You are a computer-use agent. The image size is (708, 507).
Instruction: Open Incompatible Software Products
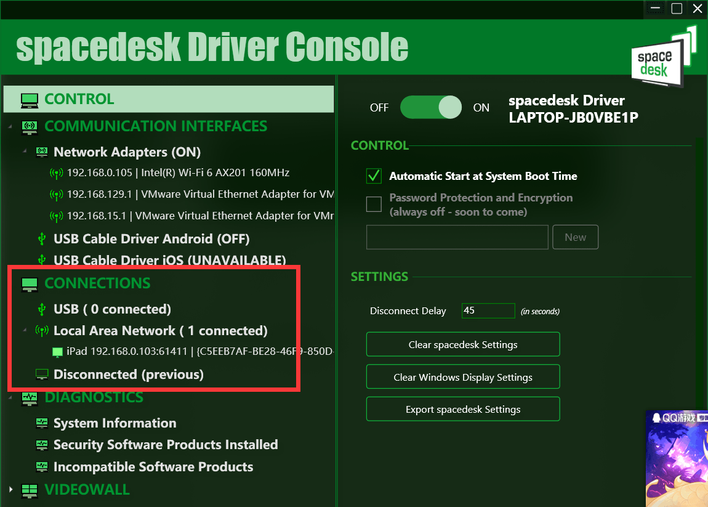pos(153,466)
